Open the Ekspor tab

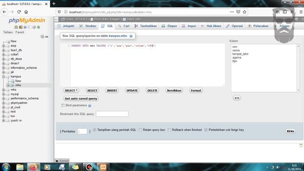[x=170, y=26]
